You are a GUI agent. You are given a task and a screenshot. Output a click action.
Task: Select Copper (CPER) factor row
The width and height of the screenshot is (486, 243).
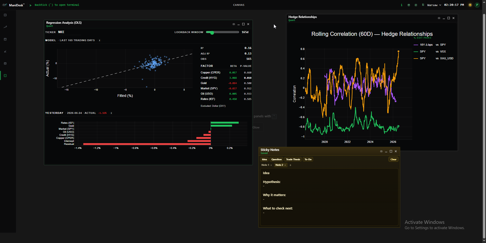[x=226, y=73]
